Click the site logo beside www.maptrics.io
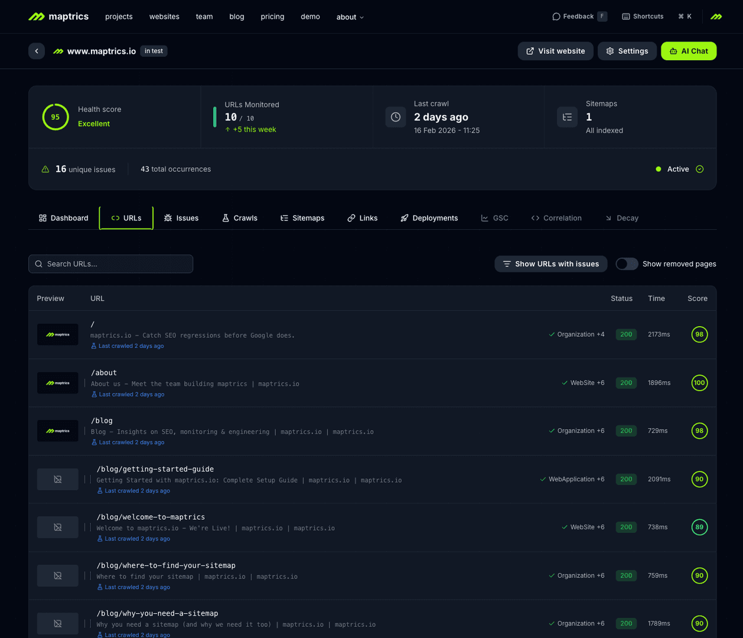The image size is (743, 638). point(58,51)
